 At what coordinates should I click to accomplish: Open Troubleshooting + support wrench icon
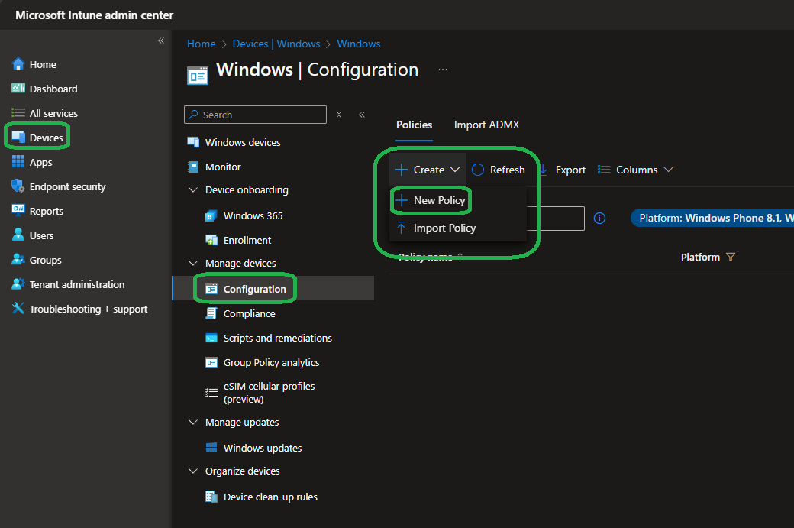tap(18, 309)
